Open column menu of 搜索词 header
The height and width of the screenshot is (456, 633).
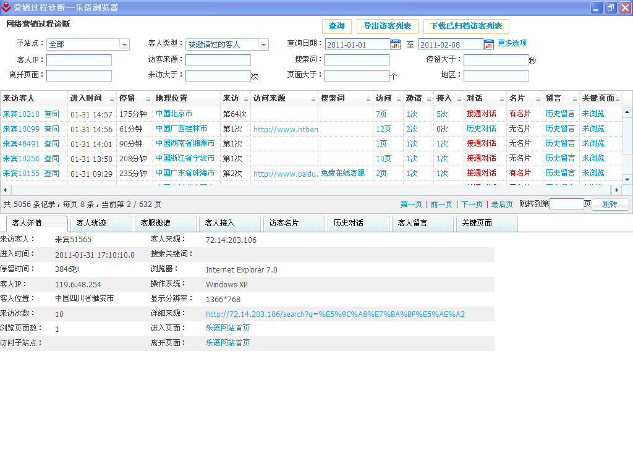368,99
